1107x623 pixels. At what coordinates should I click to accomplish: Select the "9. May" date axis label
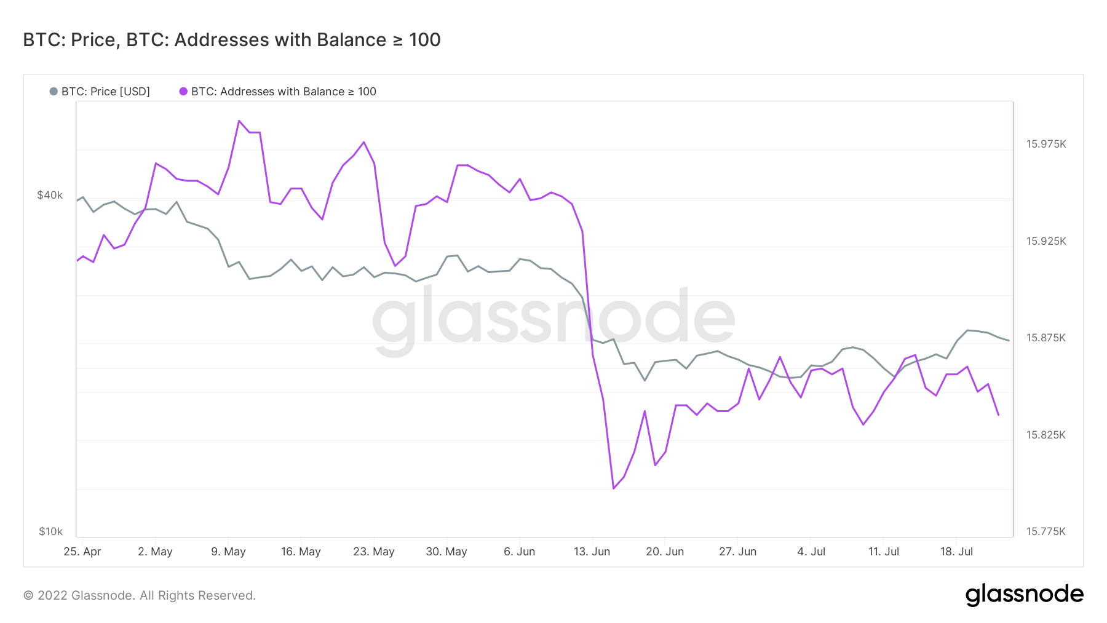(x=228, y=552)
